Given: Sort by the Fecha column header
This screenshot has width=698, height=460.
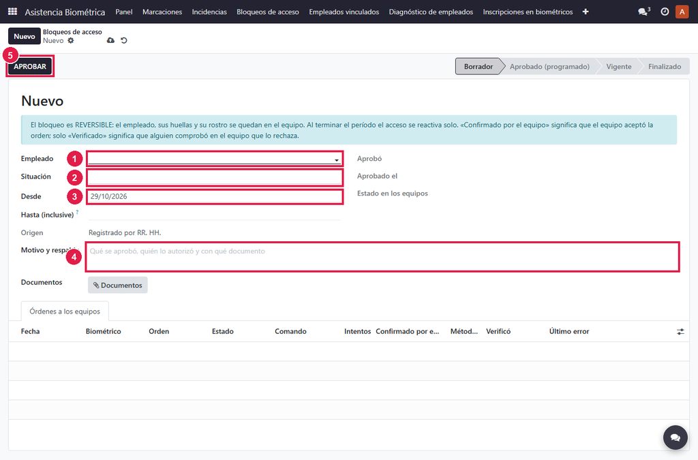Looking at the screenshot, I should pyautogui.click(x=30, y=331).
